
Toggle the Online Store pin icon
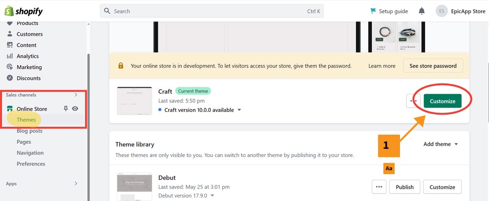click(66, 108)
